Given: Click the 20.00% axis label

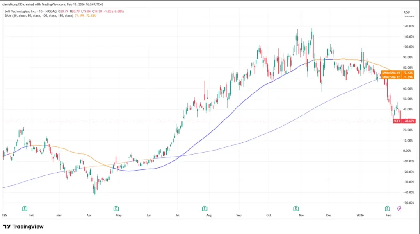Looking at the screenshot, I should coord(409,130).
